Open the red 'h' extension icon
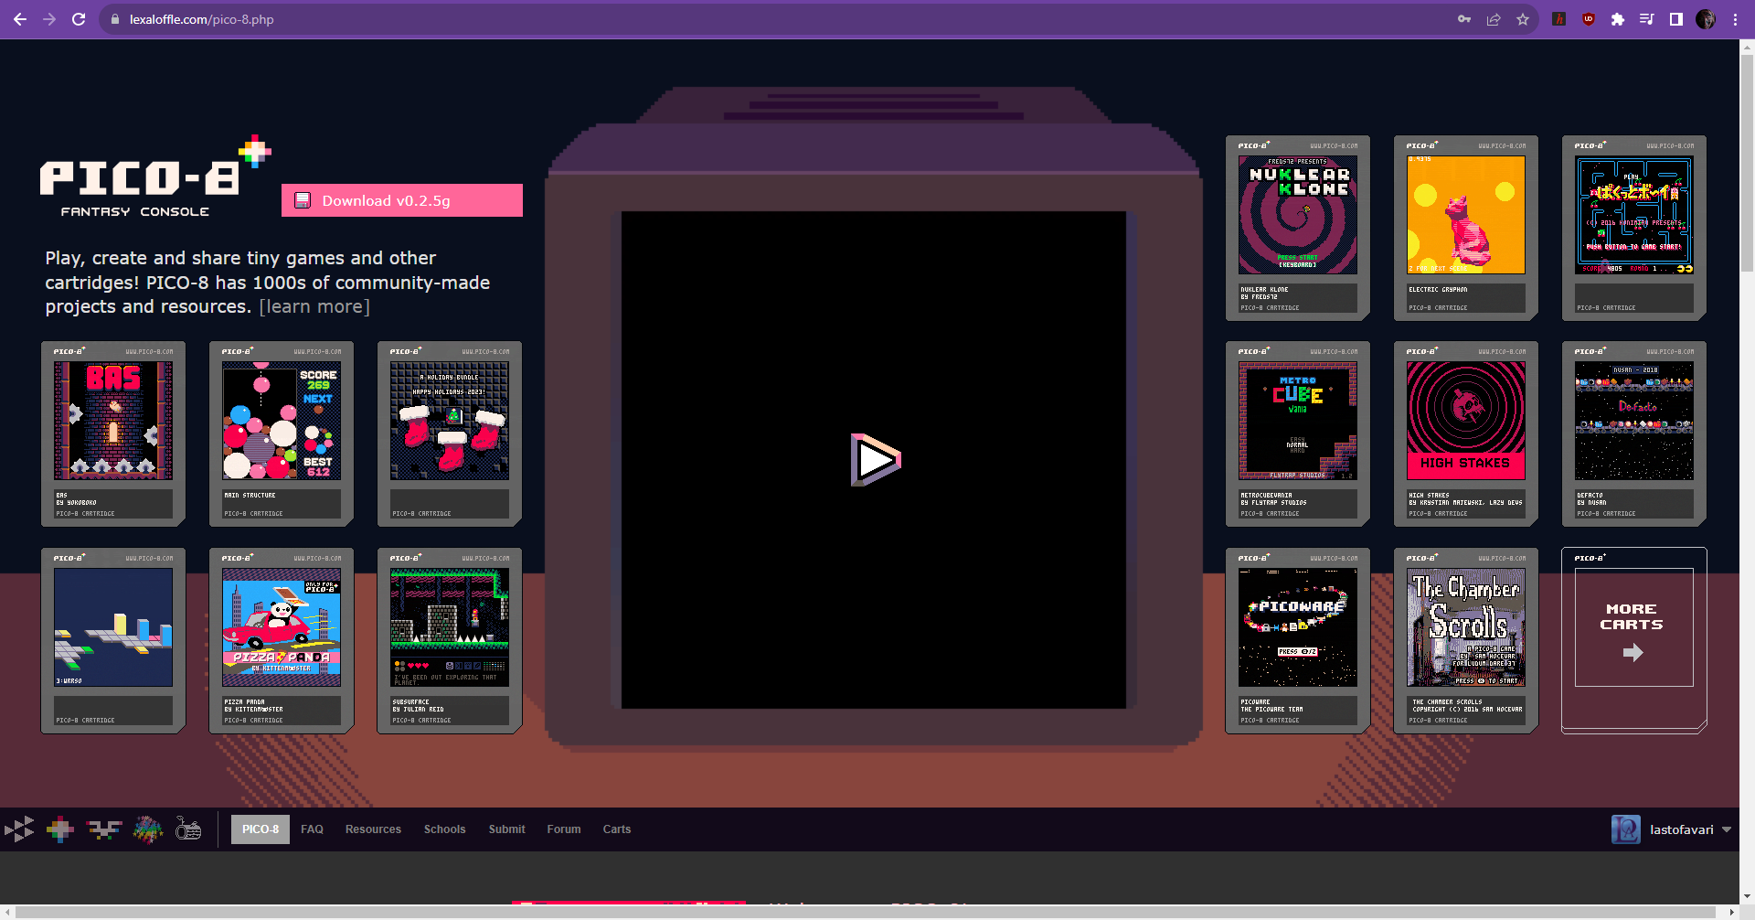1755x920 pixels. coord(1559,19)
